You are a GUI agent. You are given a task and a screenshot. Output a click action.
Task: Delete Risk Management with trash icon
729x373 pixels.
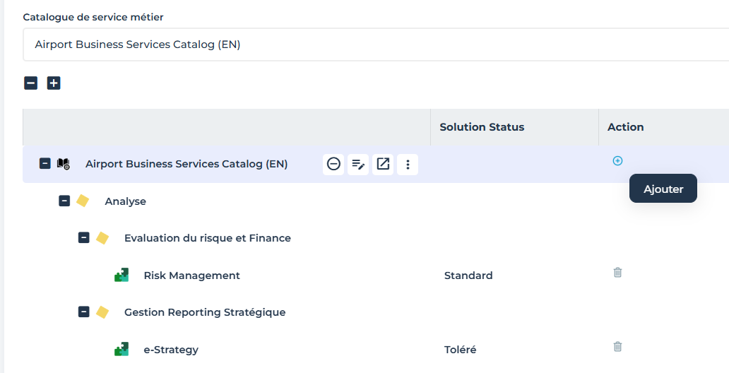click(x=617, y=273)
